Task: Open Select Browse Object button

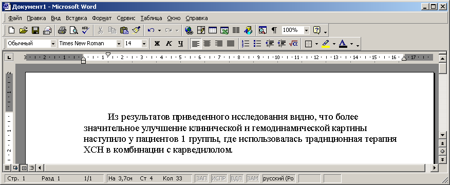Action: (x=442, y=151)
